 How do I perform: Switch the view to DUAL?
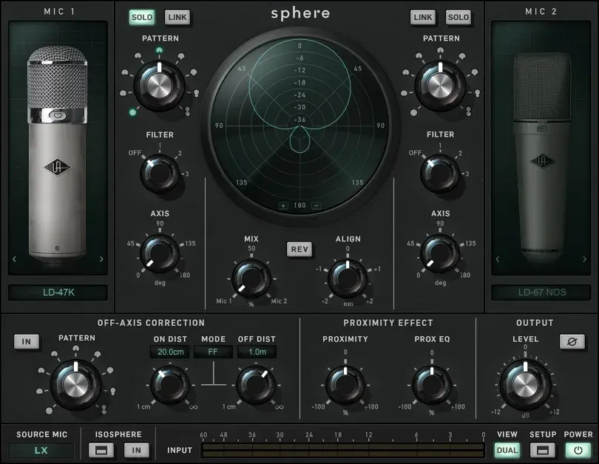tap(507, 449)
